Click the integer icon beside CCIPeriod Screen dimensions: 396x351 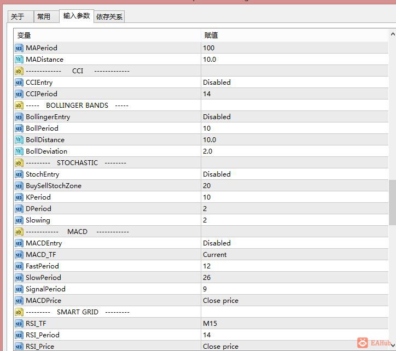(19, 94)
